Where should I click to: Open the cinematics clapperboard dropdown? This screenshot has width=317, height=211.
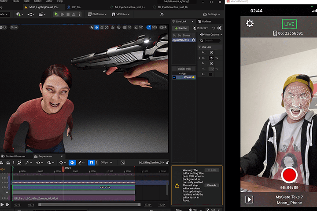click(x=42, y=14)
